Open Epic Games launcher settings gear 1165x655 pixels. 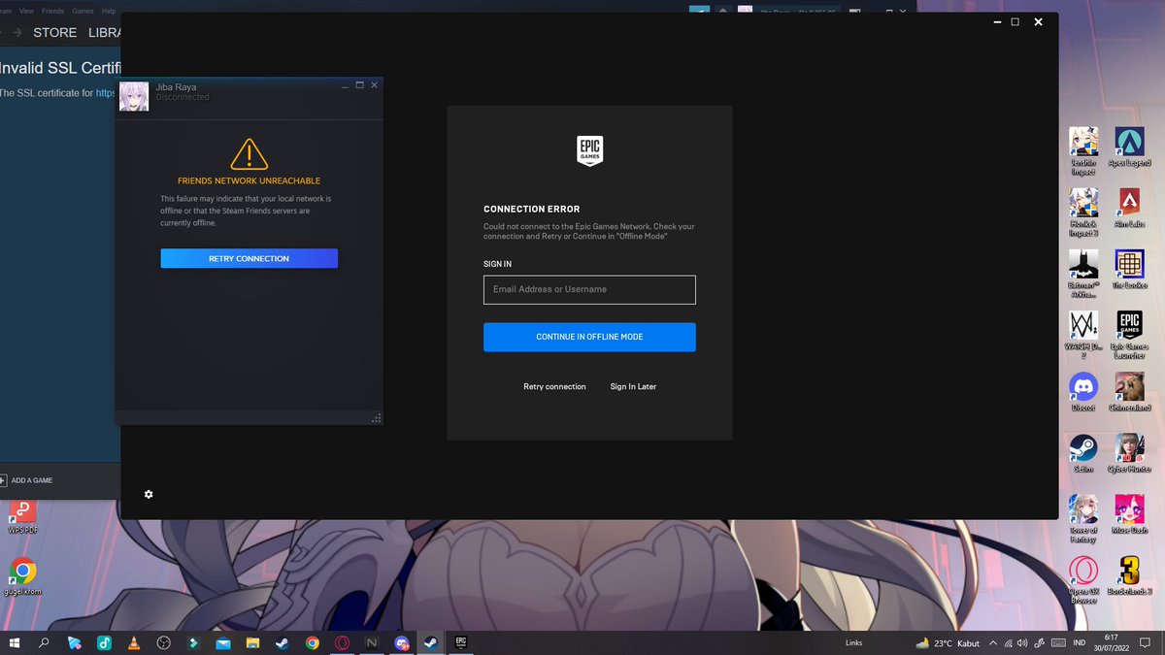(x=149, y=494)
